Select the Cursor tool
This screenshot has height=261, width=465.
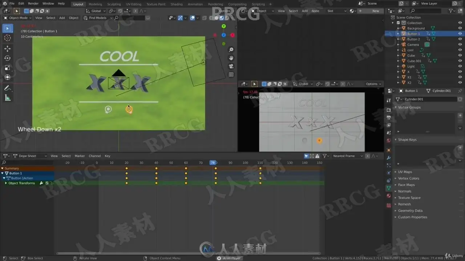(8, 38)
